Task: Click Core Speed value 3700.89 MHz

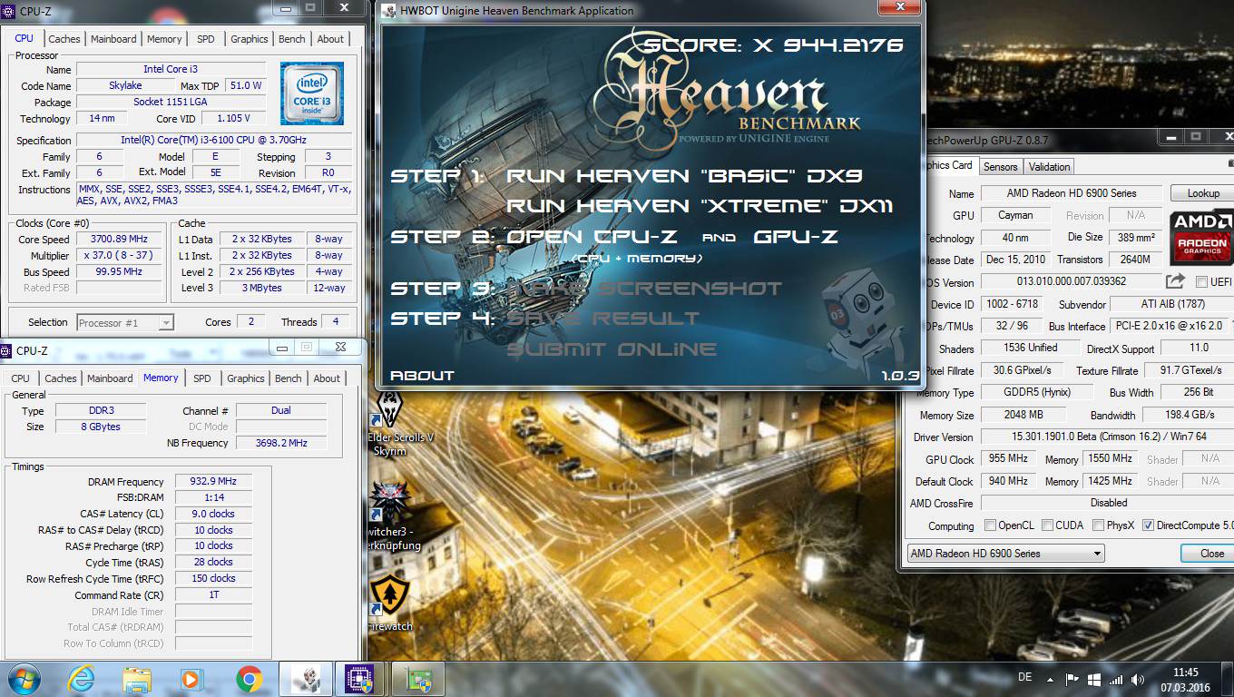Action: (x=120, y=240)
